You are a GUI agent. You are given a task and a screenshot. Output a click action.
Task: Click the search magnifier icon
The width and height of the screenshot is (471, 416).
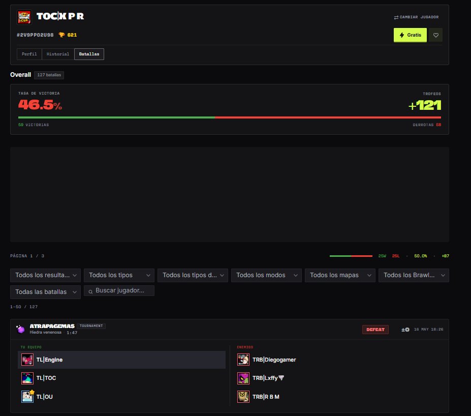point(90,291)
